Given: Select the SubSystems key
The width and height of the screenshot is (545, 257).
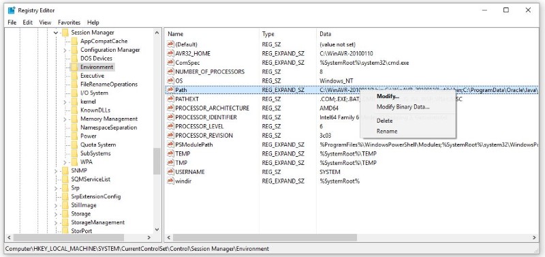Looking at the screenshot, I should coord(95,153).
